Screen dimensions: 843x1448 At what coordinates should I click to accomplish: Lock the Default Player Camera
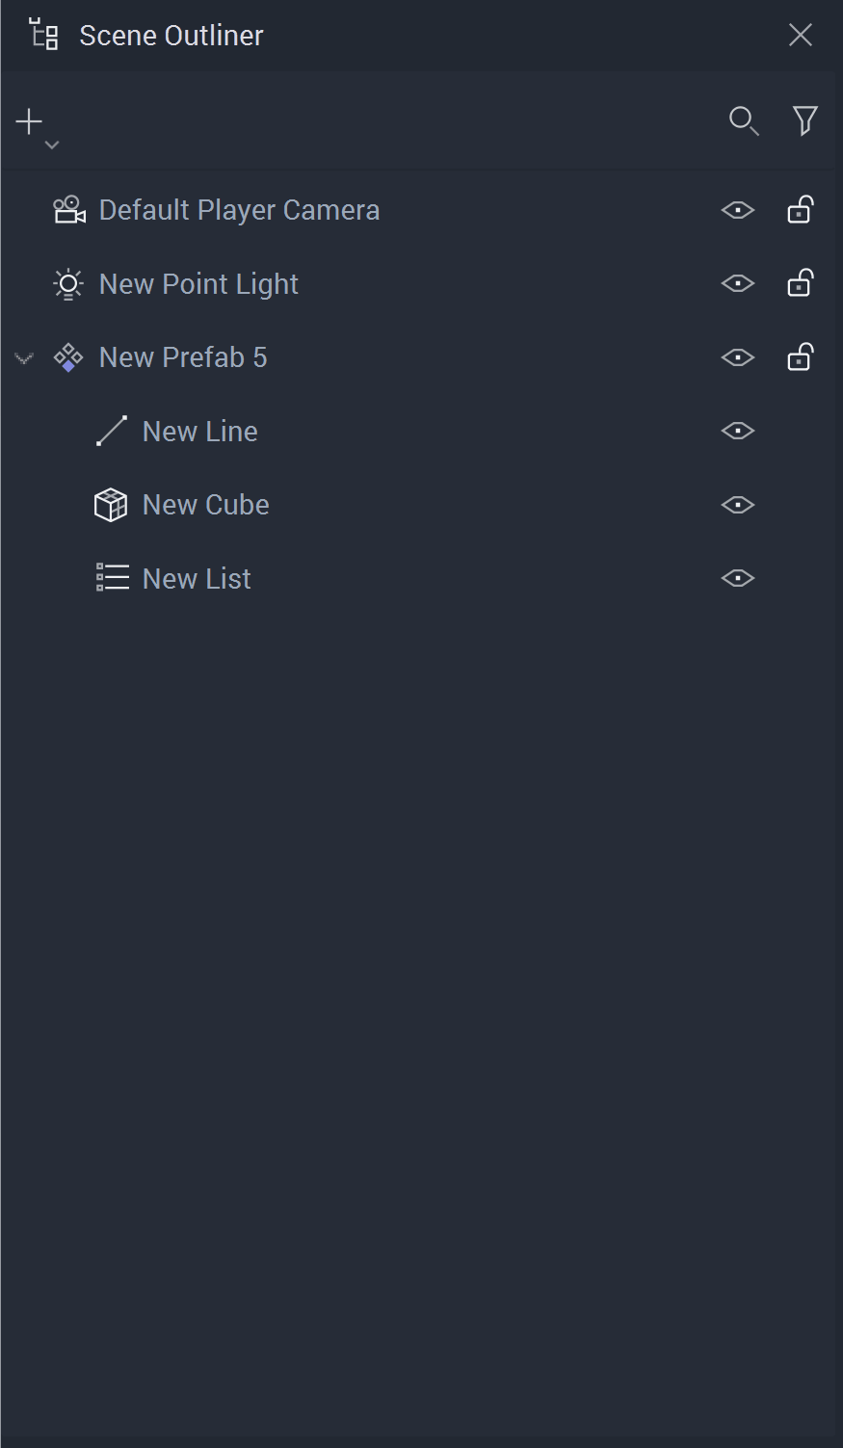(x=800, y=210)
